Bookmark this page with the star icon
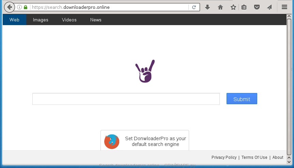The width and height of the screenshot is (294, 168). (x=233, y=7)
